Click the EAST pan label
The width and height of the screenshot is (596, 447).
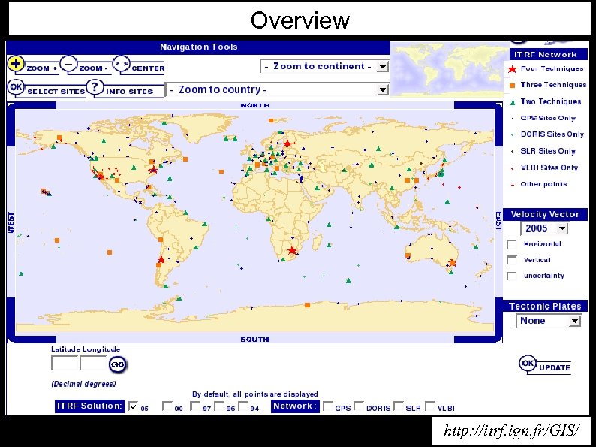(x=498, y=221)
